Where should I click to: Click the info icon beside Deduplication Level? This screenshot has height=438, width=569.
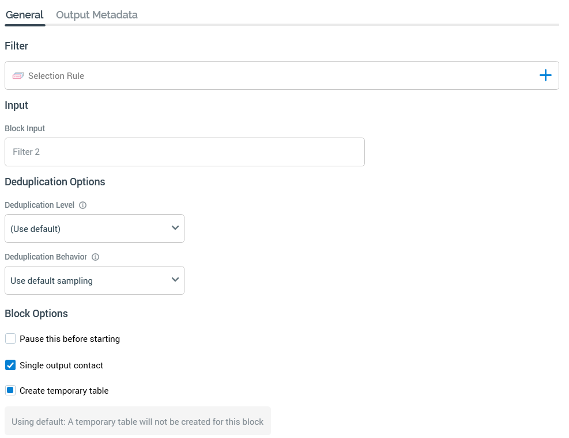coord(82,205)
